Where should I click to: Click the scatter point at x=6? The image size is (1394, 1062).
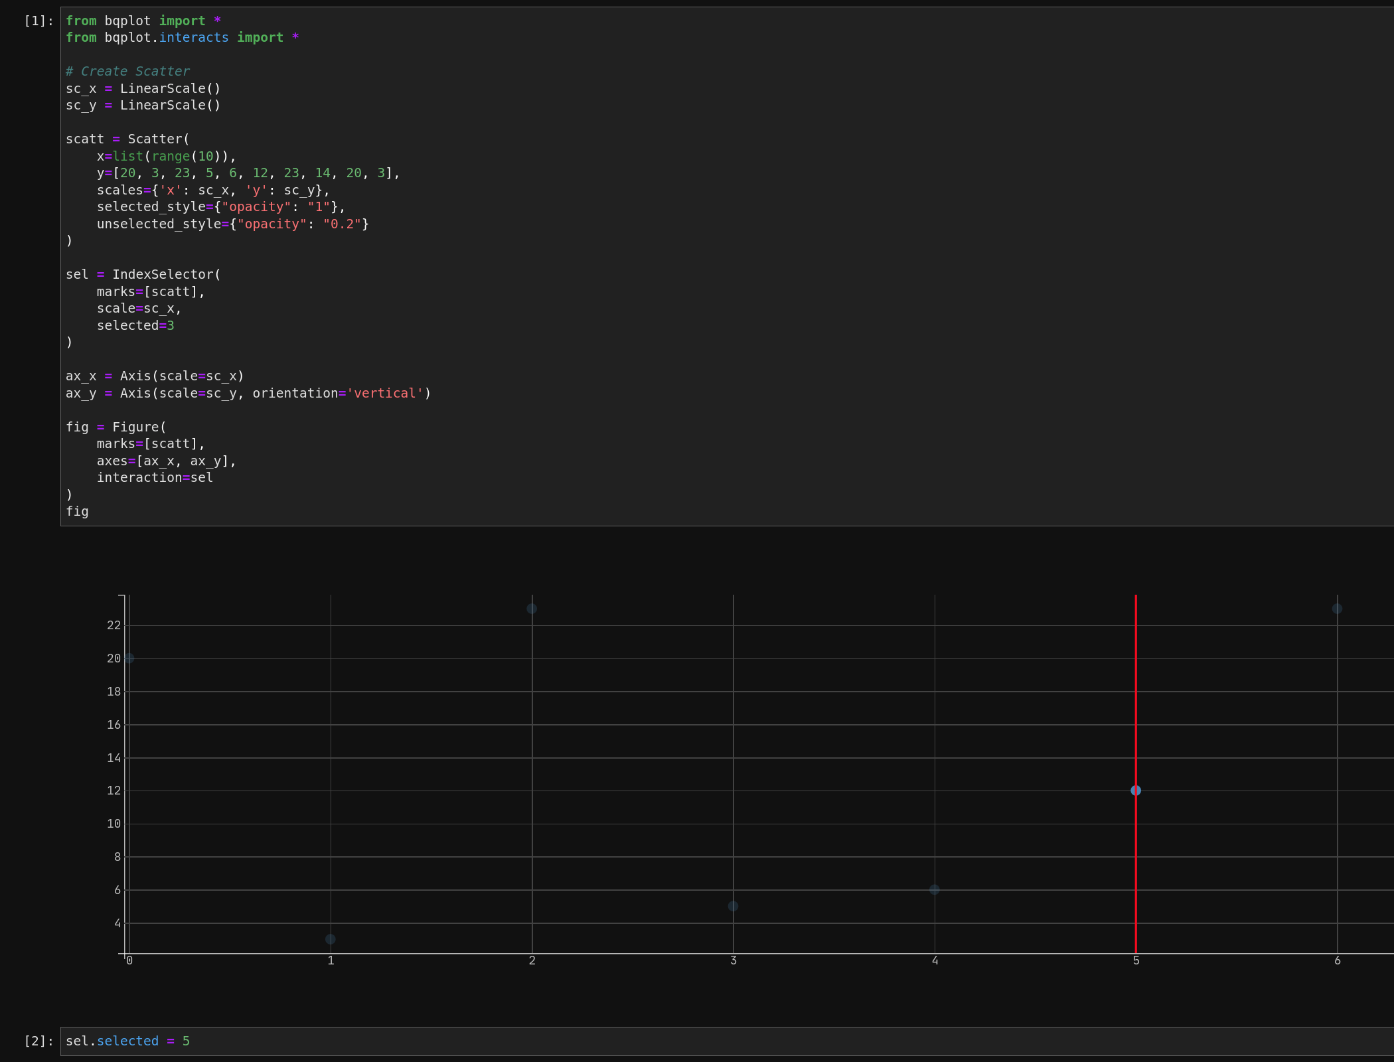(1337, 609)
